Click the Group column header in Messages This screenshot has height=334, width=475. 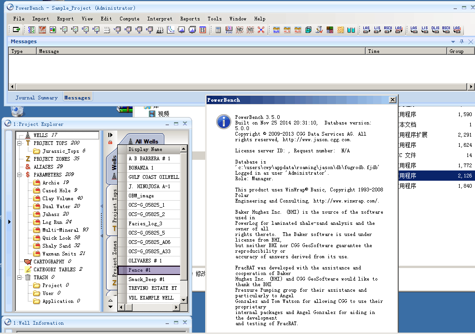point(461,51)
